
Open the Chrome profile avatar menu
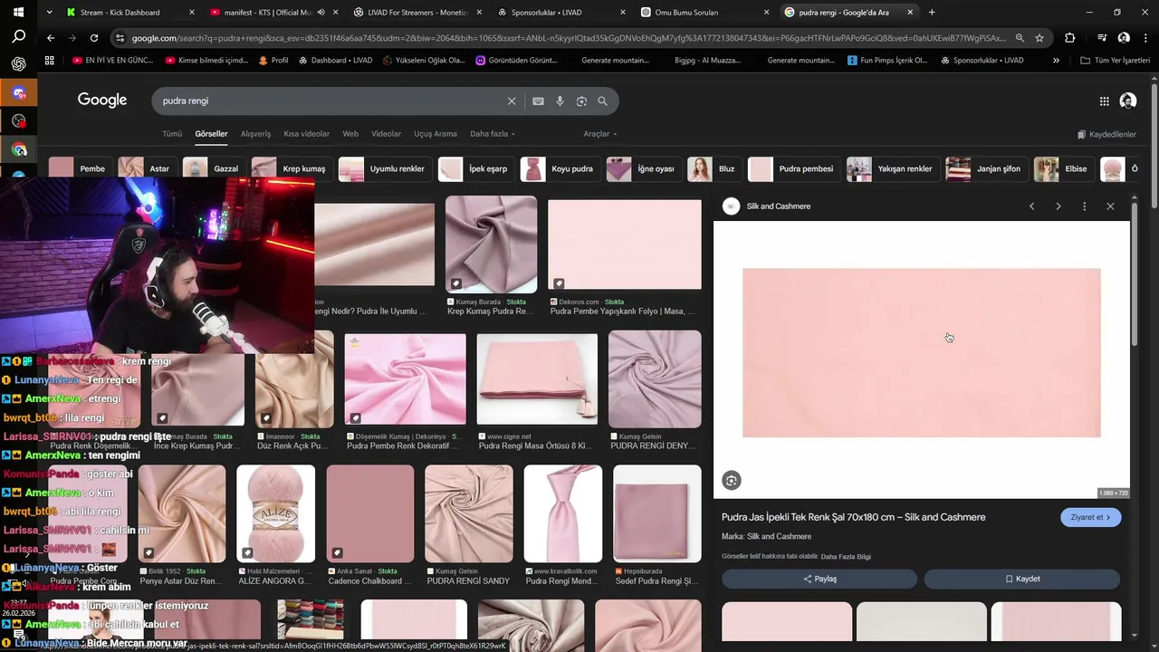[x=1124, y=38]
